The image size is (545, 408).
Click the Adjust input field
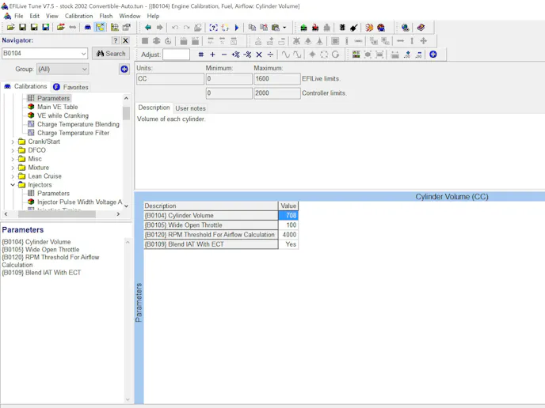click(x=176, y=55)
